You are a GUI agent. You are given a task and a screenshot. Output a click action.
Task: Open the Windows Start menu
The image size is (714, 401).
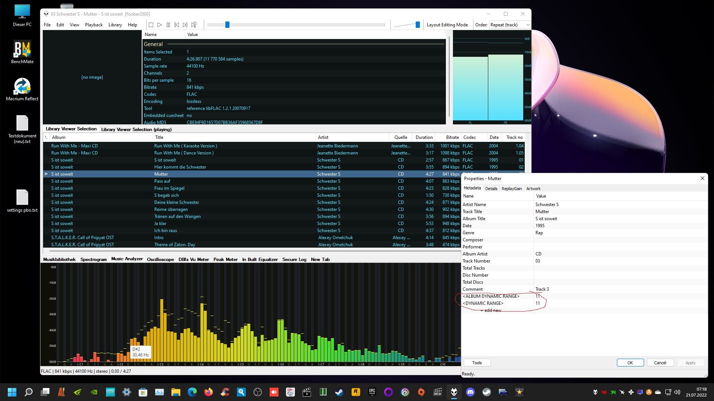12,392
